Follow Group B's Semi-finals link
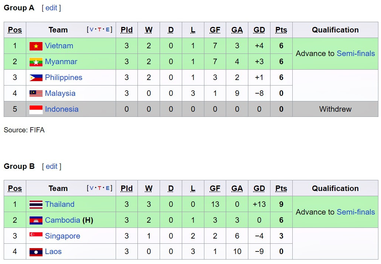The height and width of the screenshot is (264, 381). click(x=356, y=212)
